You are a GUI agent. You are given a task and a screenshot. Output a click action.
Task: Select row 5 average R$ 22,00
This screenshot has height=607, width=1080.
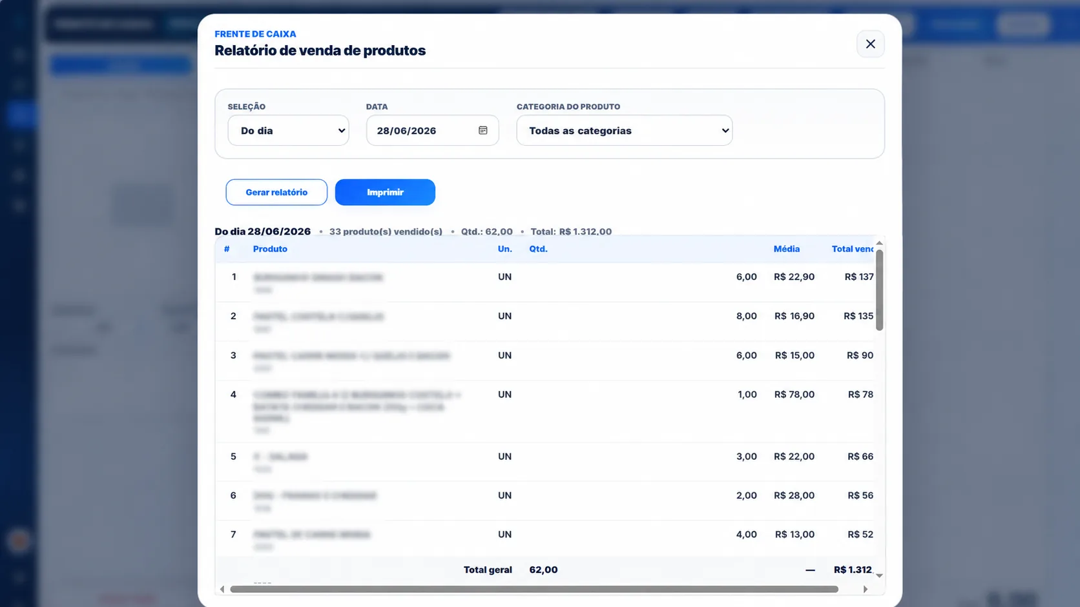[794, 457]
